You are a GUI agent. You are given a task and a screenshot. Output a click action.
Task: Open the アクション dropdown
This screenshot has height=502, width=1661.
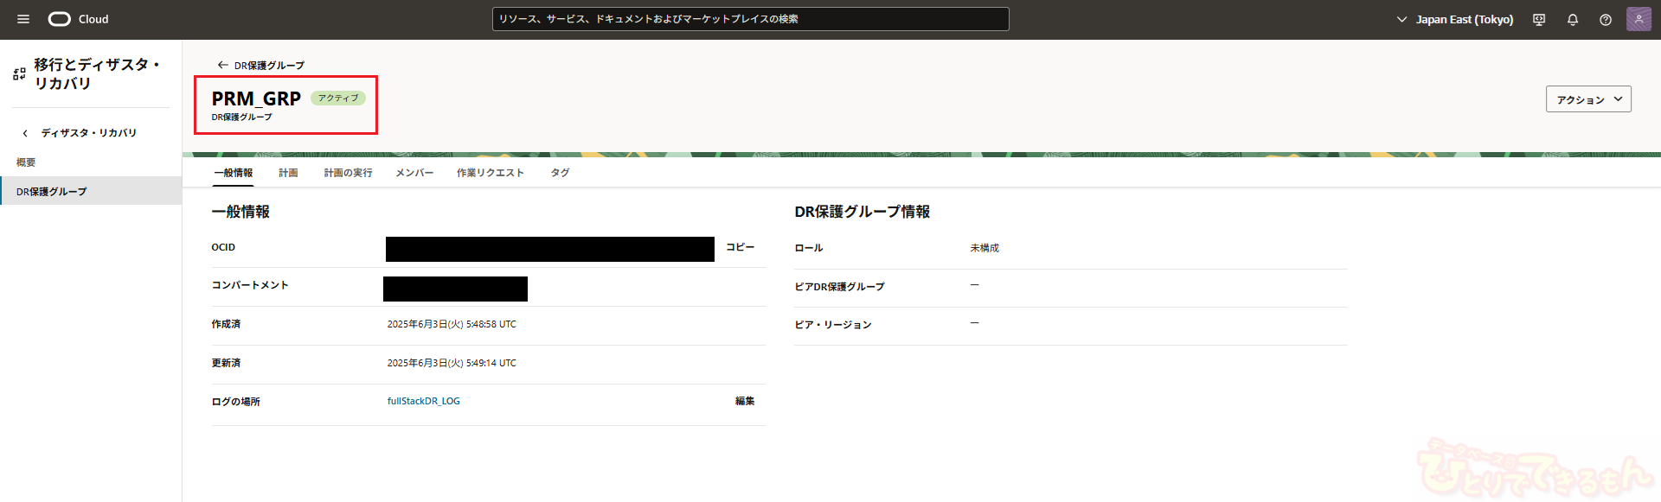point(1588,99)
